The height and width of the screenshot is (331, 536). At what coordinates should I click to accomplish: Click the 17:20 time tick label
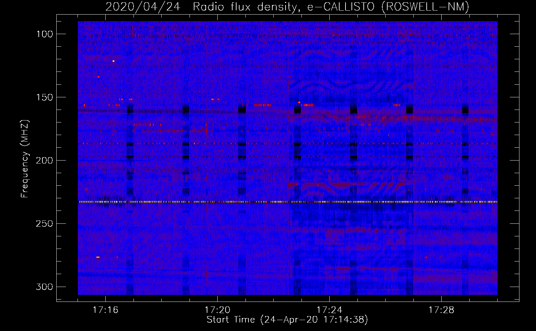(218, 310)
